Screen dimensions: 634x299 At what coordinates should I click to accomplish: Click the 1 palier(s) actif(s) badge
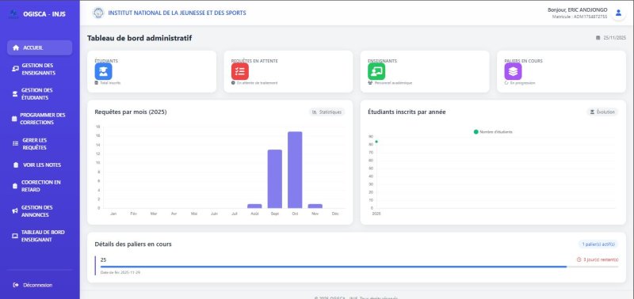coord(598,244)
